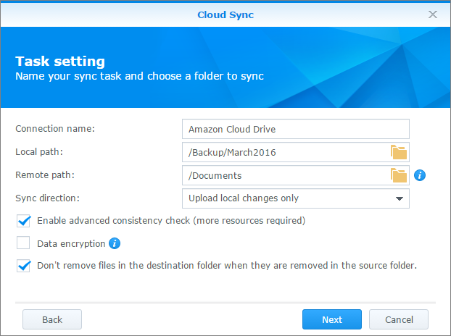451x336 pixels.
Task: Click the Remote path /Documents field
Action: (286, 175)
